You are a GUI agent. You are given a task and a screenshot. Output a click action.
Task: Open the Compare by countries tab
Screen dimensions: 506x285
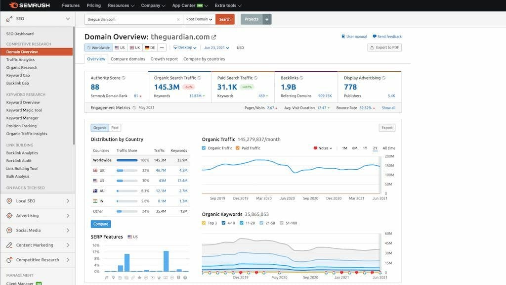(x=204, y=59)
